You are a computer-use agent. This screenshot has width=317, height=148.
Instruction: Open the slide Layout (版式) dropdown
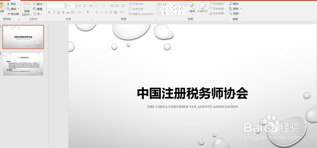coord(39,4)
